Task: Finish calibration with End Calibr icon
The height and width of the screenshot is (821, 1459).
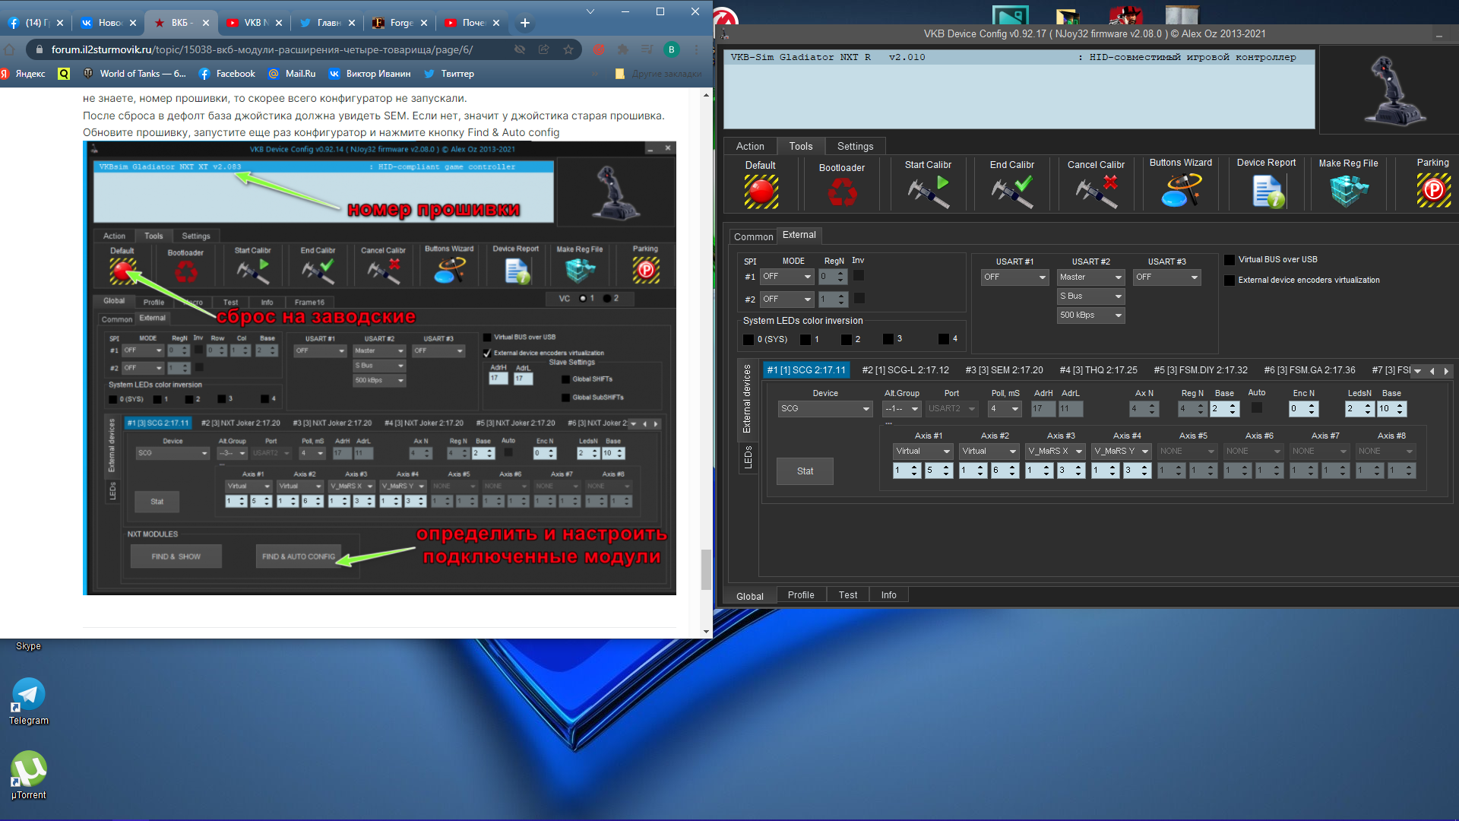Action: click(1011, 192)
